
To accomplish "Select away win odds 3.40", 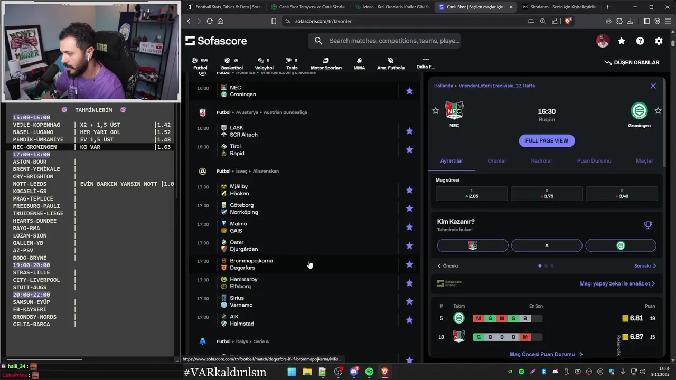I will pos(622,193).
